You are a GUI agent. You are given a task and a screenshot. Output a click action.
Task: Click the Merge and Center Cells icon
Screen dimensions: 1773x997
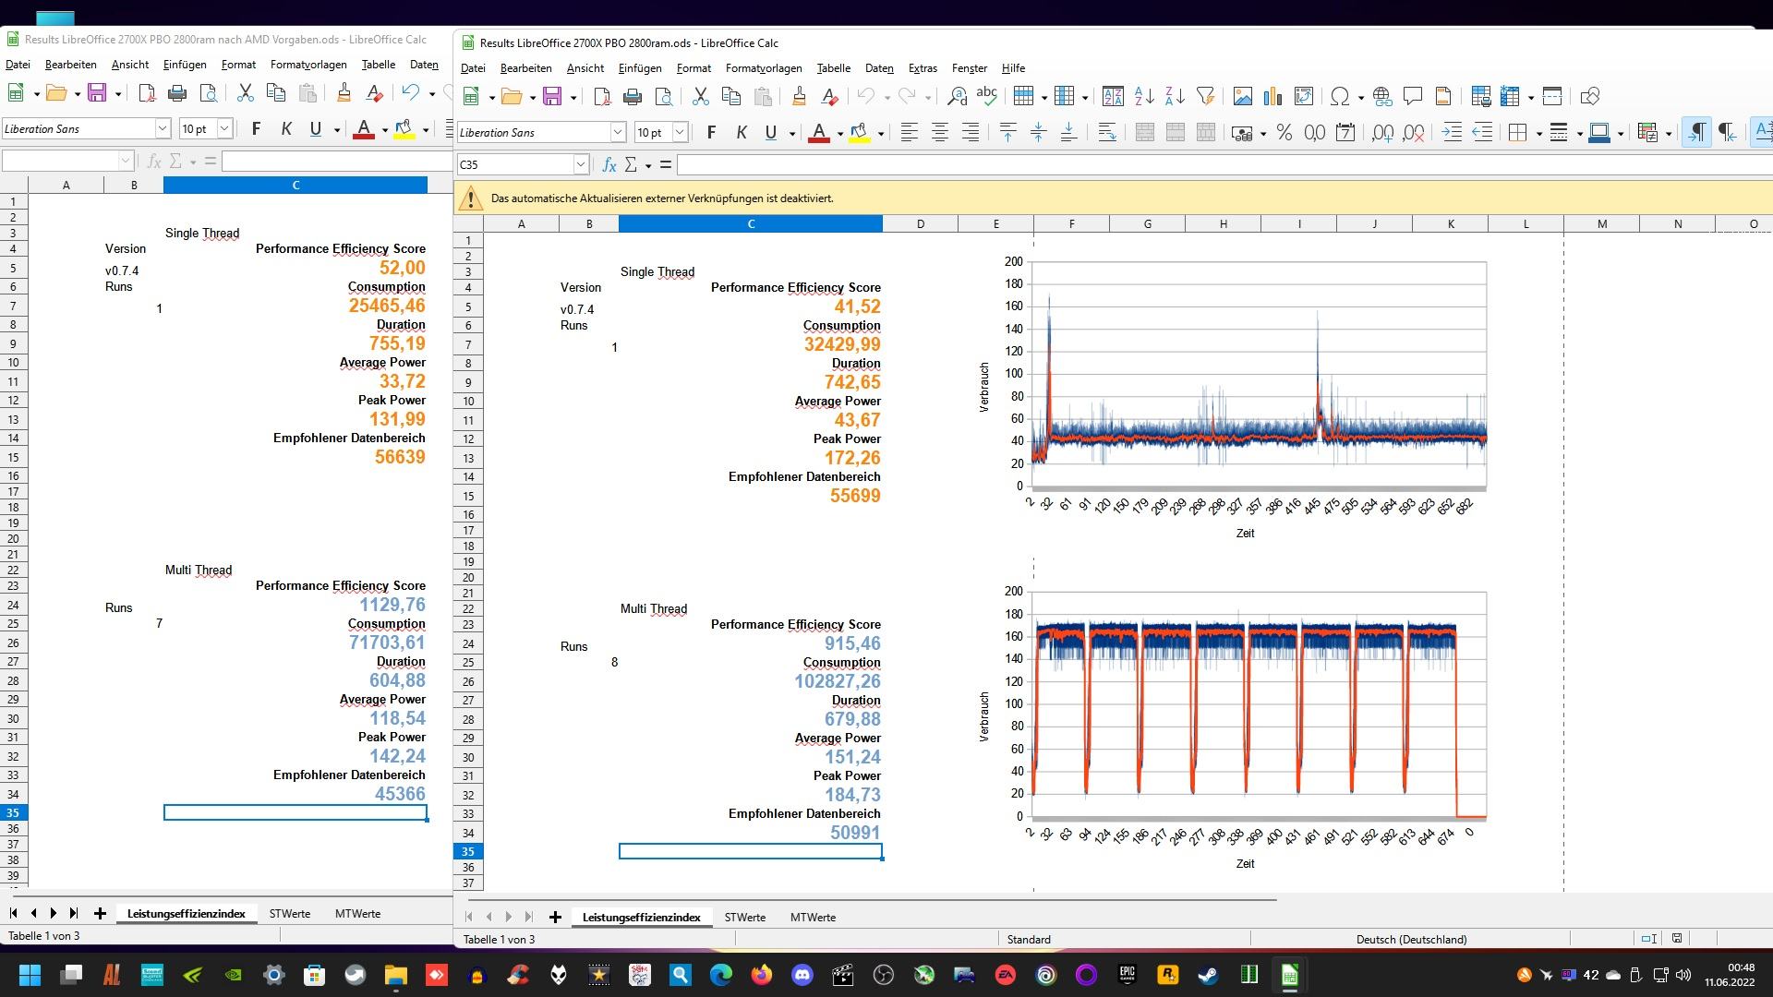point(1145,132)
